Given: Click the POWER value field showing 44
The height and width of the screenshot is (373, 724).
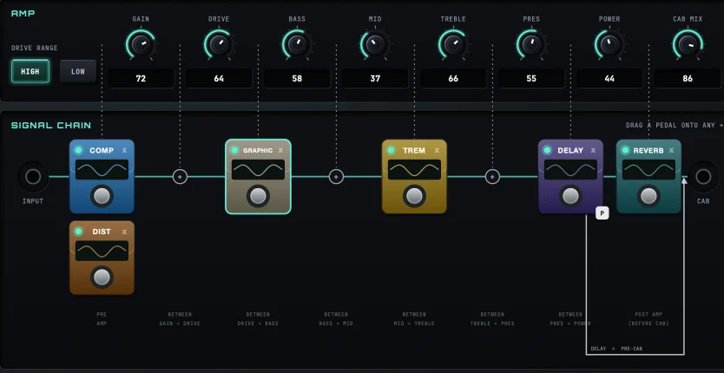Looking at the screenshot, I should click(609, 78).
